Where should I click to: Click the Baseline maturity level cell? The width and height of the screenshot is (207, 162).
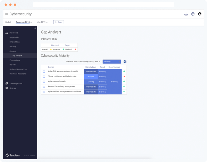click(x=91, y=77)
